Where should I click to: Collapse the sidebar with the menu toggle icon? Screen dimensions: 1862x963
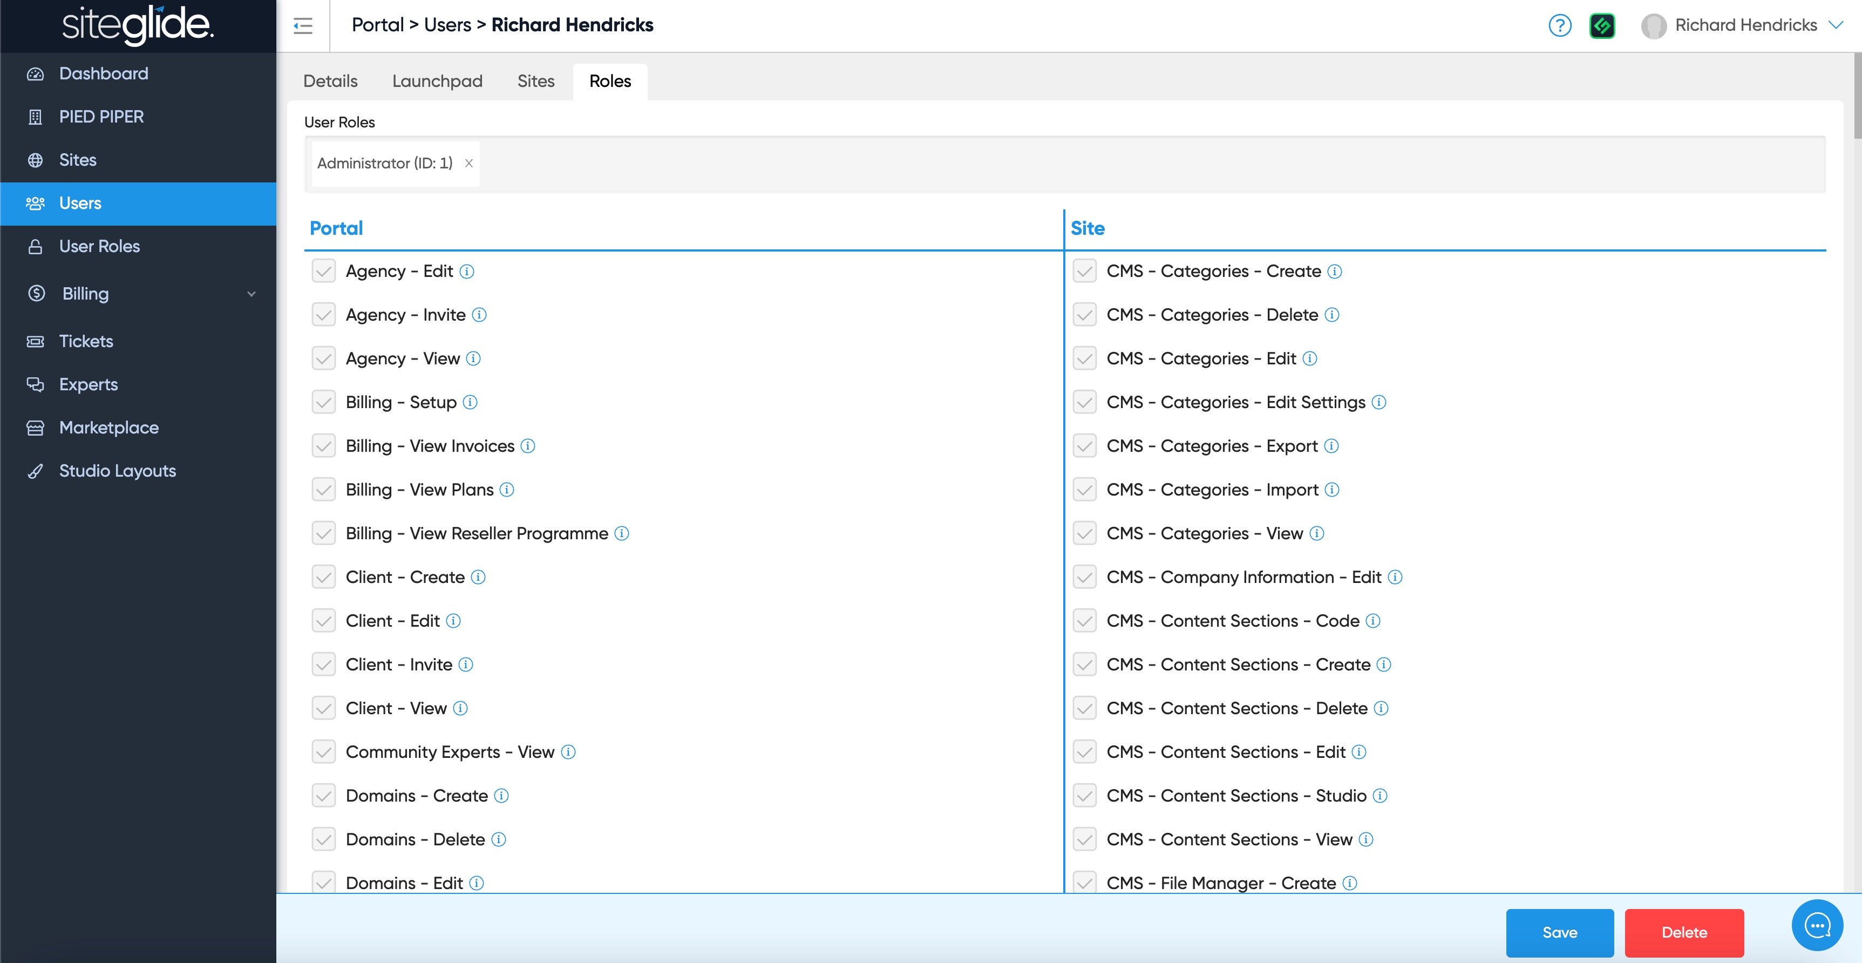(x=303, y=26)
